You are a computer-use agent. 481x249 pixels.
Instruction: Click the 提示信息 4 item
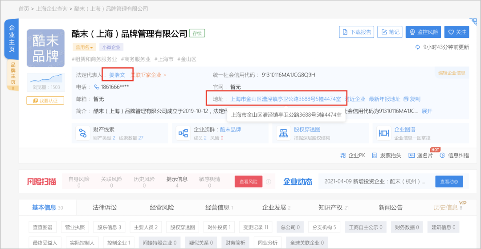[177, 182]
